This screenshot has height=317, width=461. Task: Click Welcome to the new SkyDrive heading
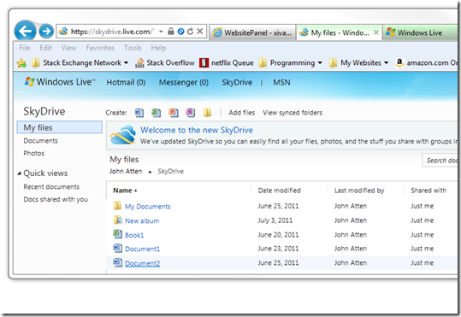pos(197,130)
